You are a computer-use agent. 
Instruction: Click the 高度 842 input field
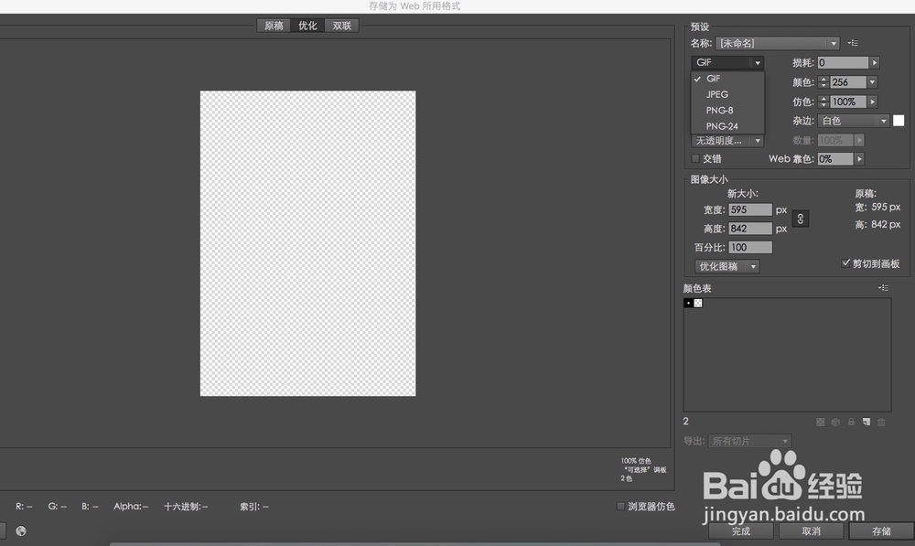pyautogui.click(x=750, y=229)
